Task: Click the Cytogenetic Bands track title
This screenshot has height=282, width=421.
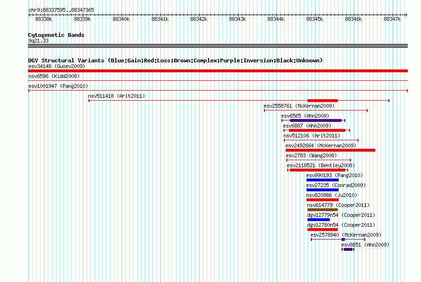Action: 56,35
